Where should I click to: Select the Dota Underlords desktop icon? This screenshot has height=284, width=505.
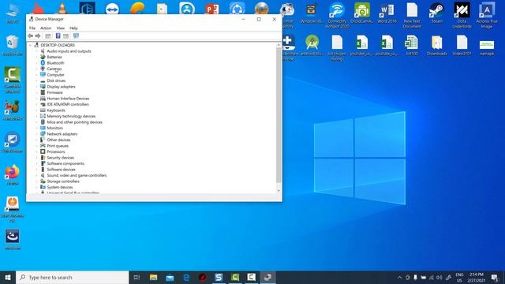point(462,15)
